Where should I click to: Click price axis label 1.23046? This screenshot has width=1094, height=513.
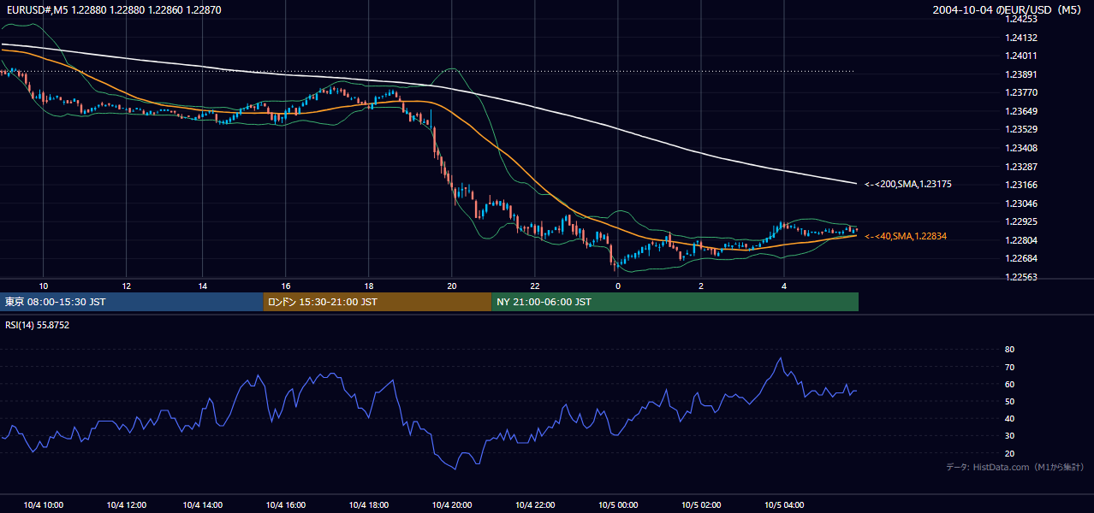pos(1020,203)
